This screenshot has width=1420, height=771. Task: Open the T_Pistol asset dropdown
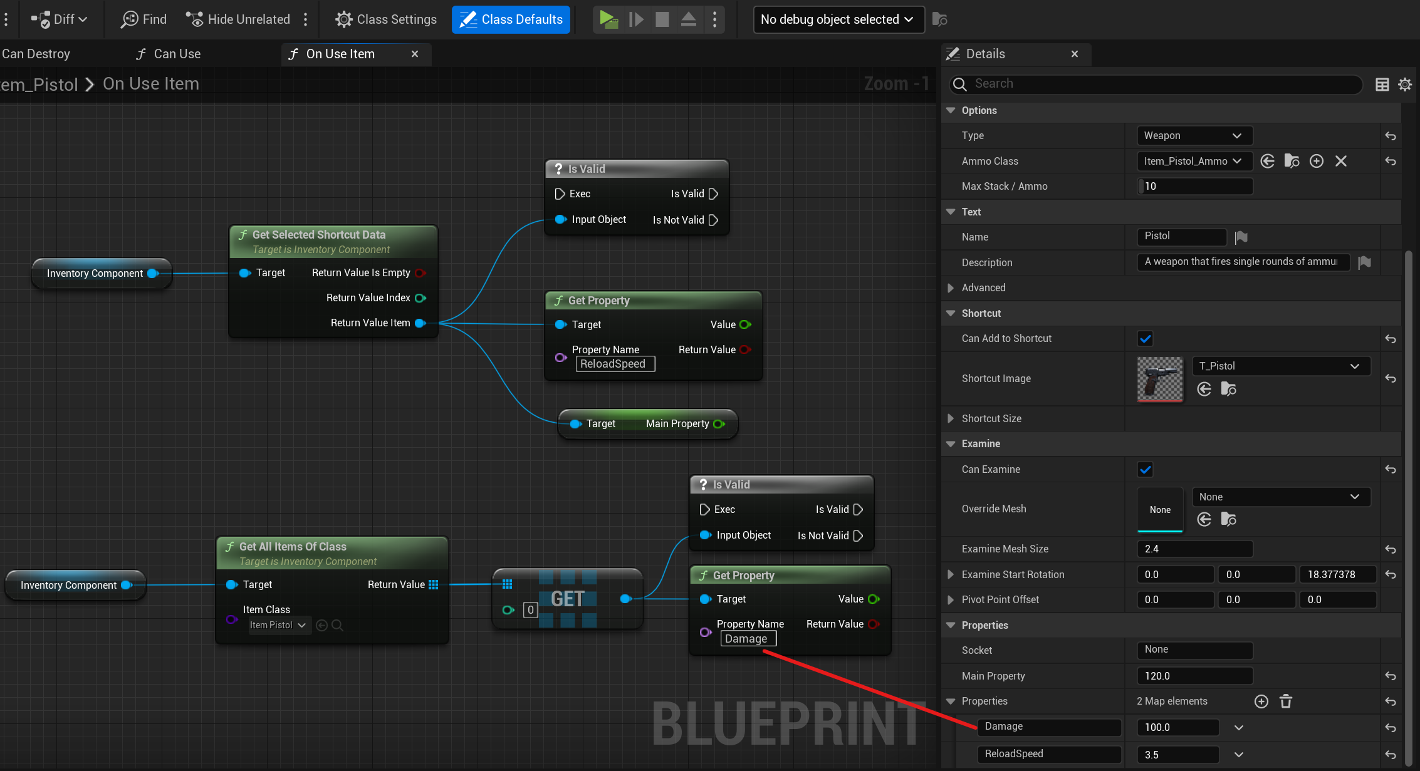(x=1281, y=366)
